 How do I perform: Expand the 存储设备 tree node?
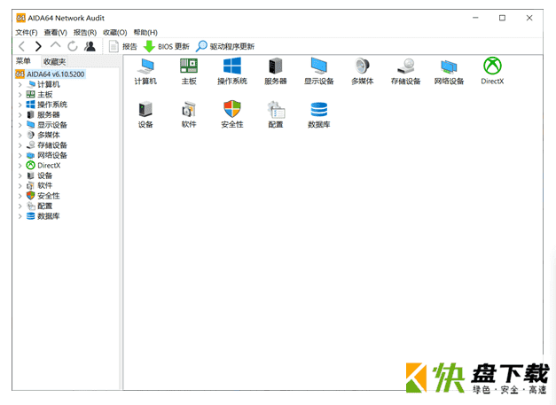20,145
